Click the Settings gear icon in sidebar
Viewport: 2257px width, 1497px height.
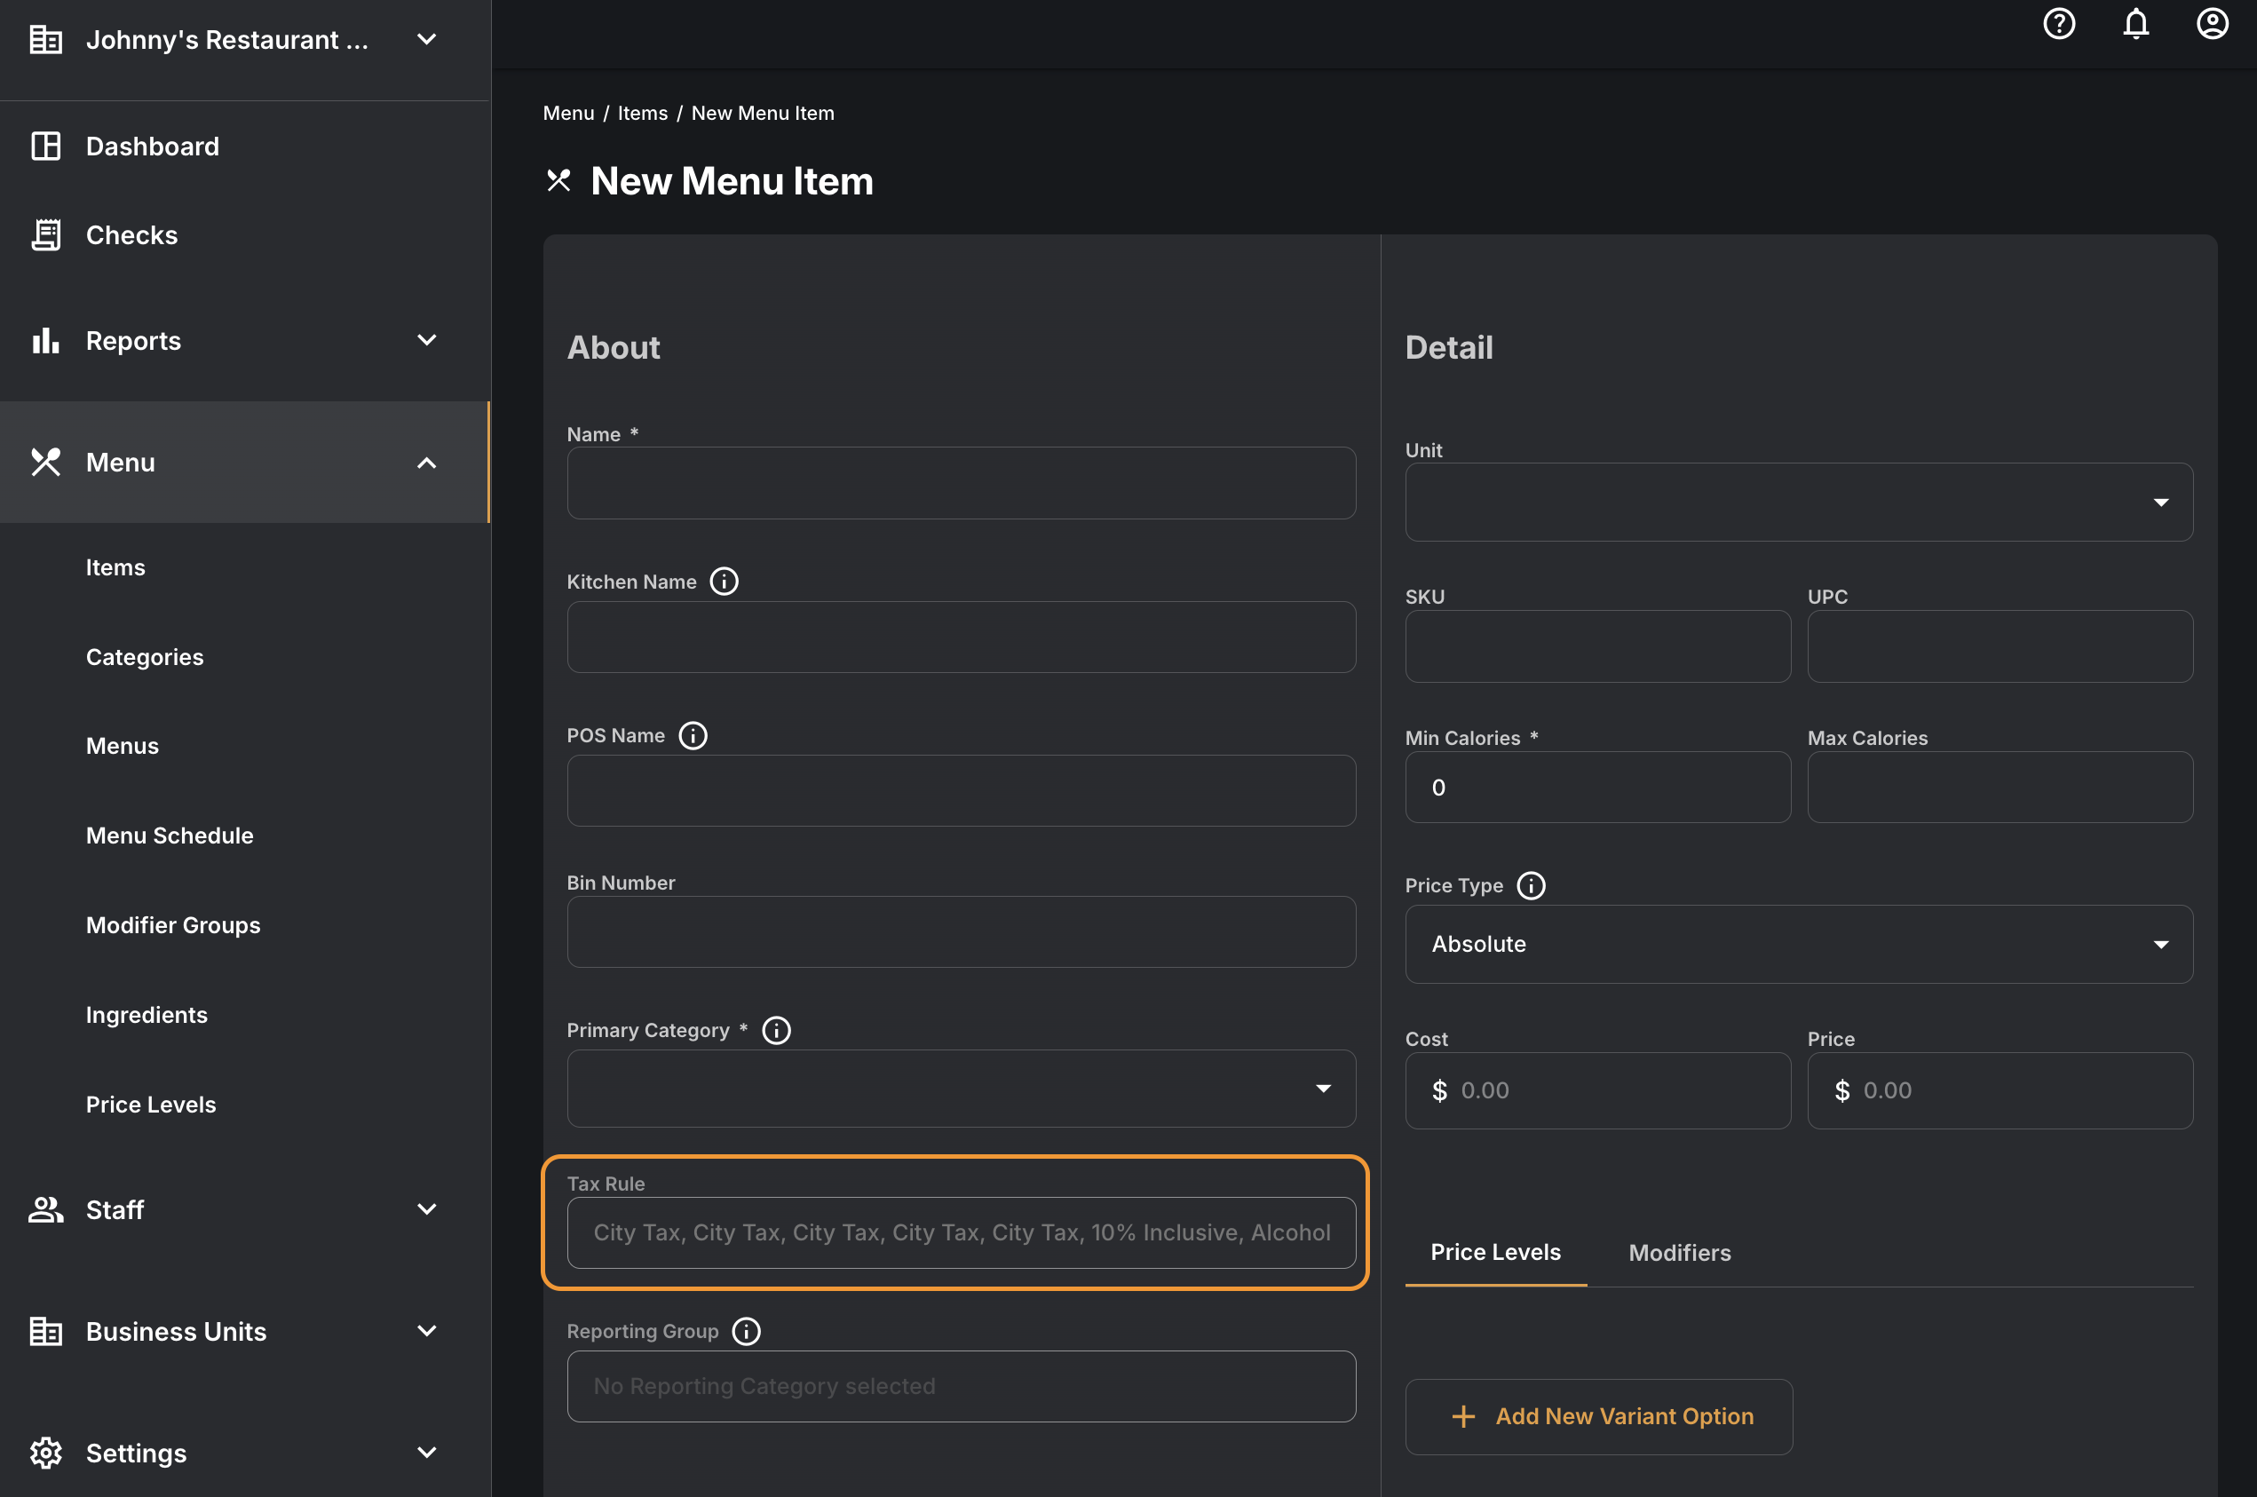tap(46, 1453)
